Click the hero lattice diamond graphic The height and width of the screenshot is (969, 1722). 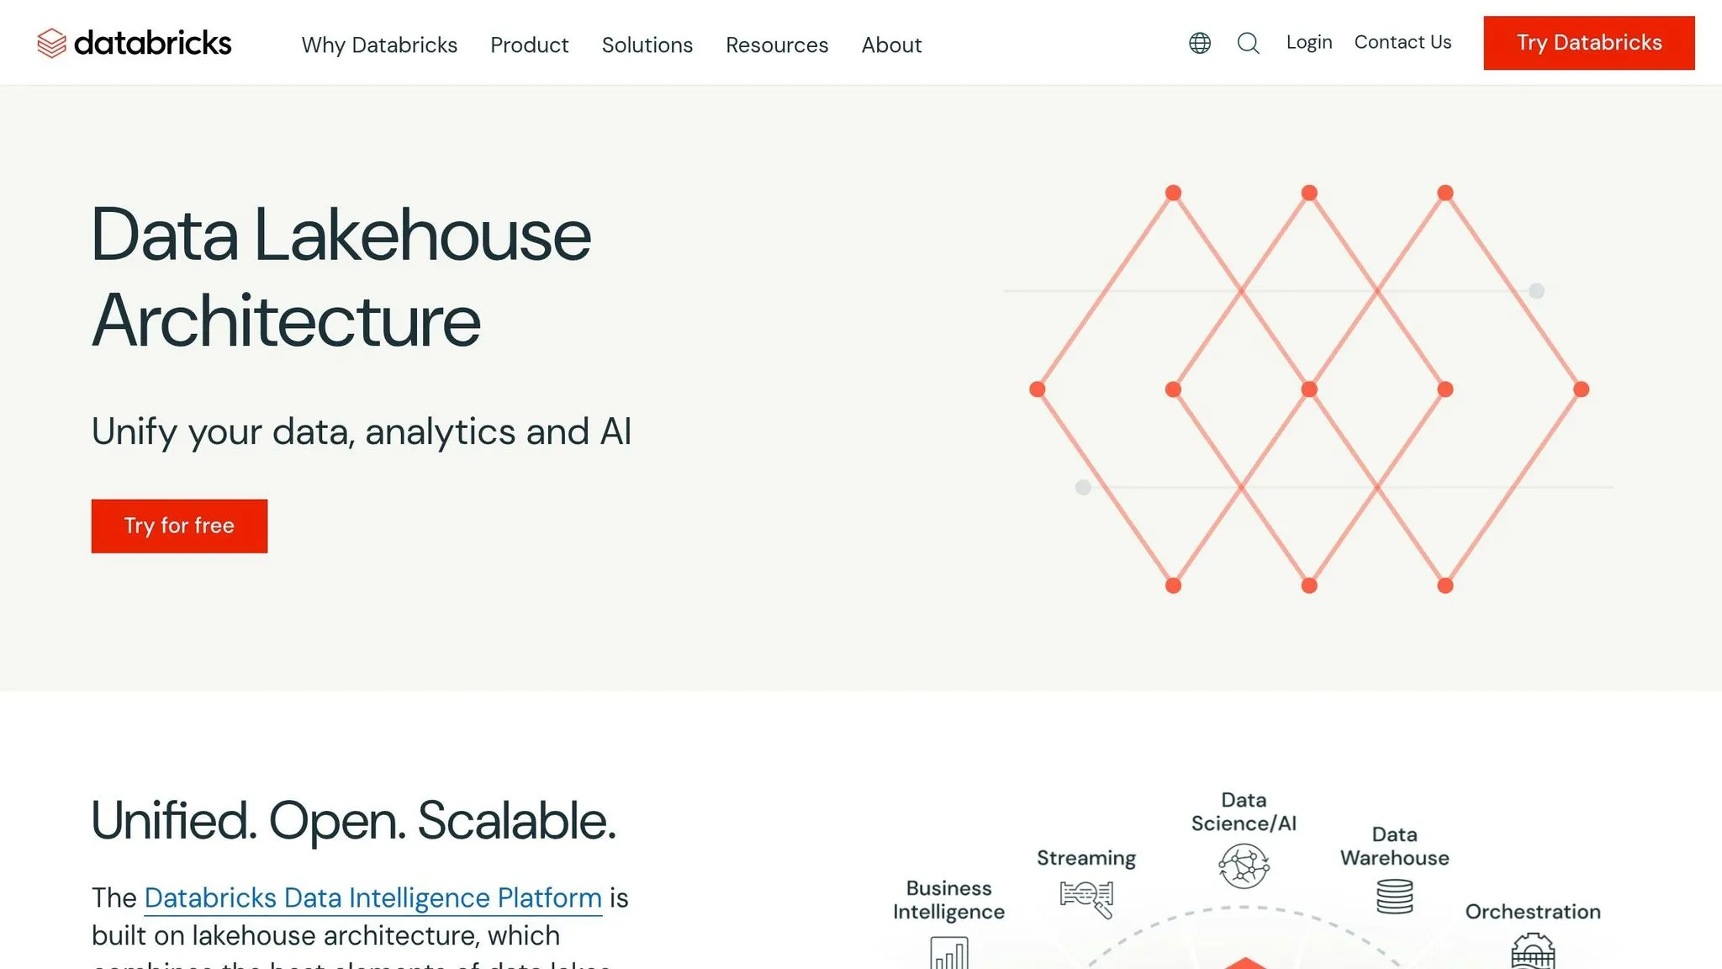(1309, 389)
